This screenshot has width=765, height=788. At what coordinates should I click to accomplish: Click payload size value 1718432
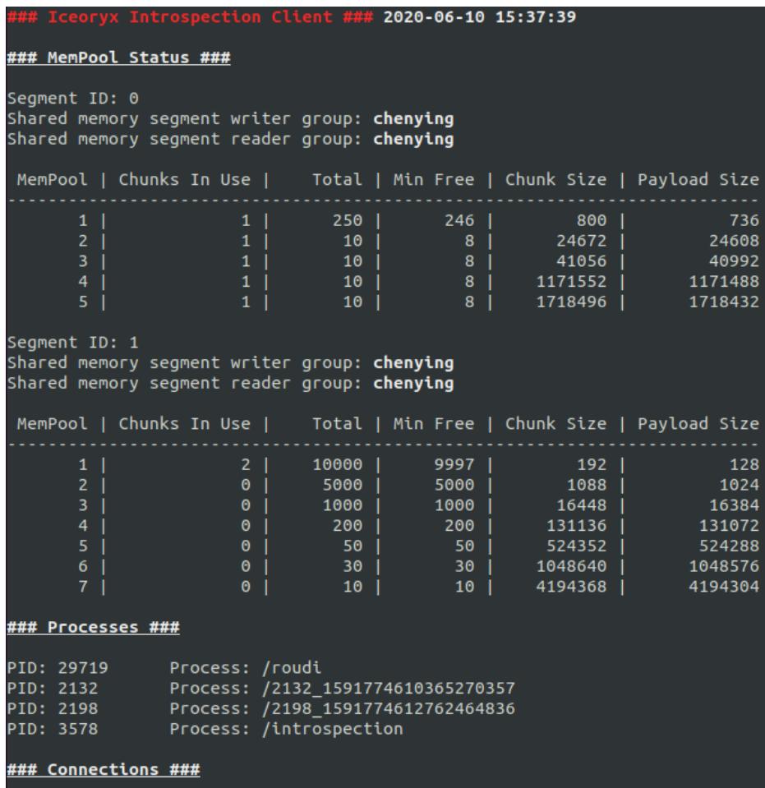tap(724, 302)
